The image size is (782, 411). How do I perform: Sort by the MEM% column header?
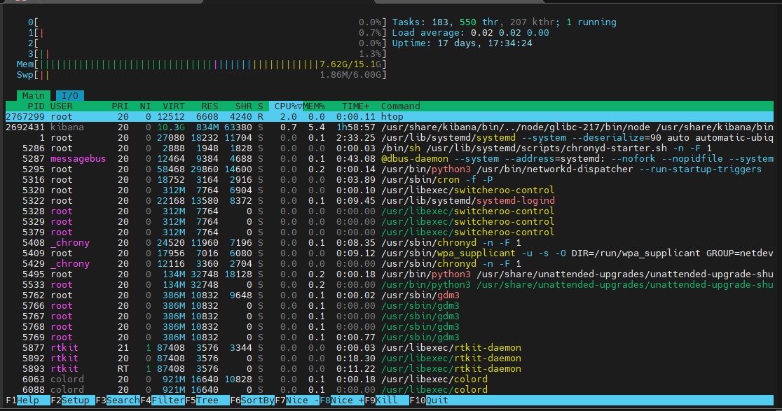pyautogui.click(x=314, y=106)
